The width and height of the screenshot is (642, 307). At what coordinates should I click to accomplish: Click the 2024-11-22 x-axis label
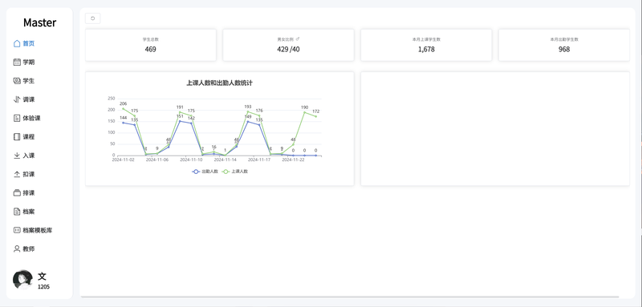pos(293,160)
